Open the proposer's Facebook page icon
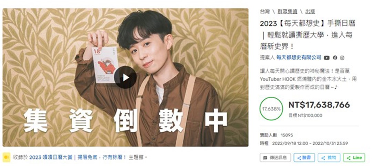The width and height of the screenshot is (372, 167). [x=335, y=58]
